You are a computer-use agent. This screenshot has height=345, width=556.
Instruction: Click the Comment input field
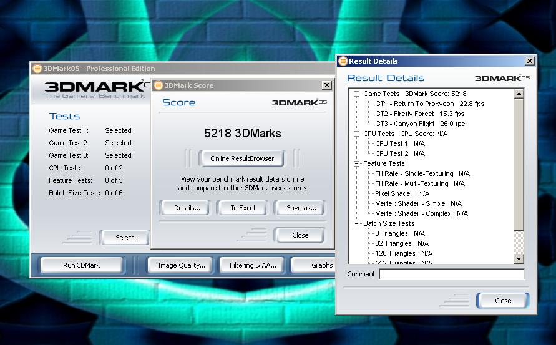452,274
